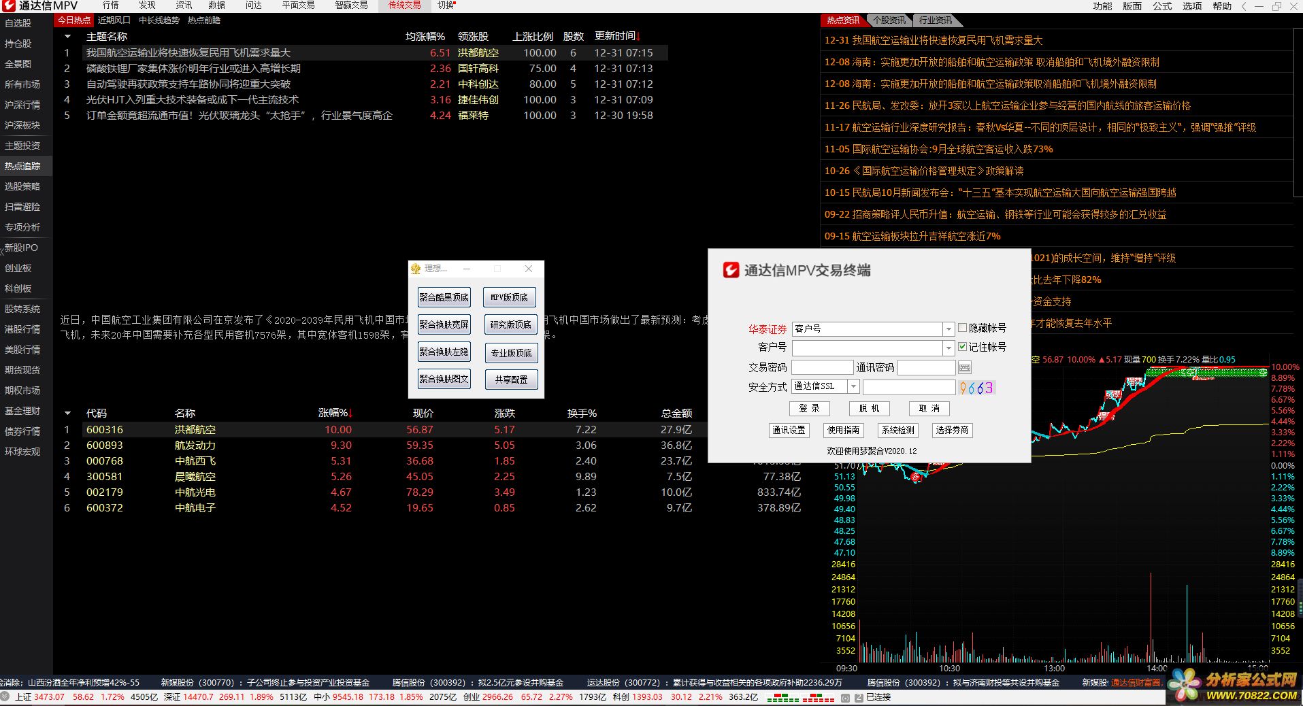Viewport: 1303px width, 706px height.
Task: Open the 客户号 account number dropdown
Action: point(949,348)
